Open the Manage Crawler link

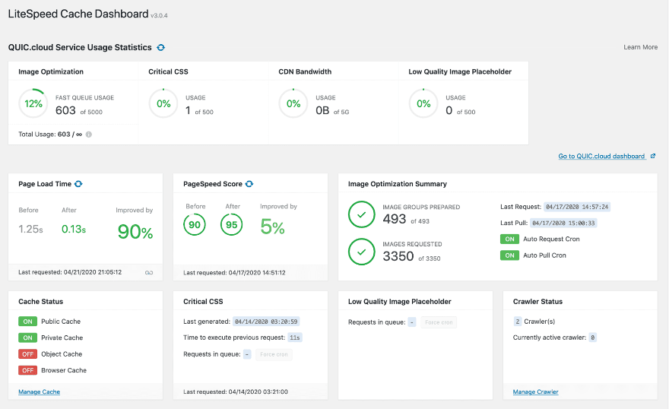[x=535, y=392]
